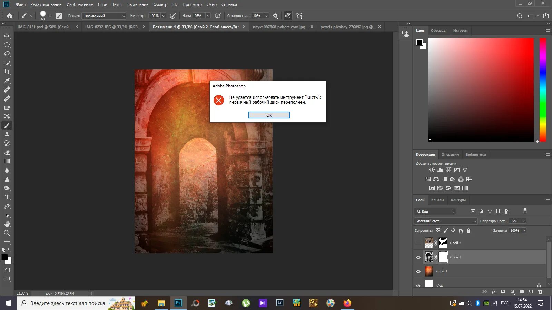Hide the Слой 2 layer

point(418,257)
